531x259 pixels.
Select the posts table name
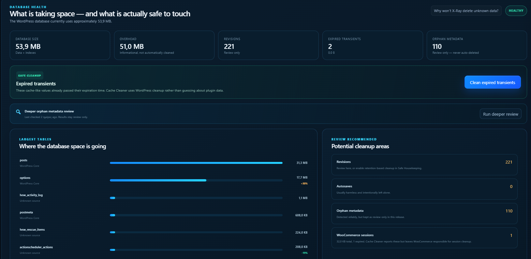point(23,160)
